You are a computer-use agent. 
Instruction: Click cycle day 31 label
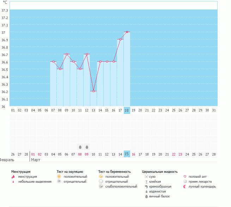(x=214, y=110)
